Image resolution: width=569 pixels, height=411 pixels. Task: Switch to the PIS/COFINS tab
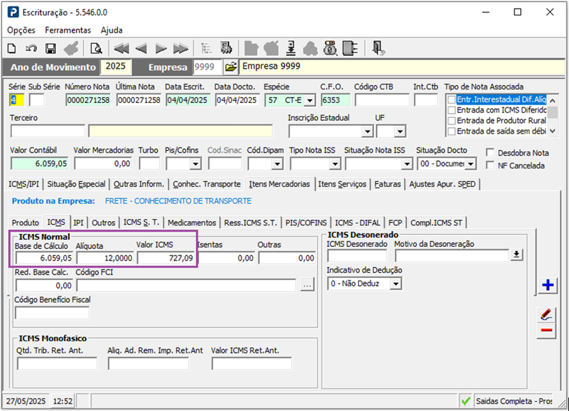click(306, 223)
